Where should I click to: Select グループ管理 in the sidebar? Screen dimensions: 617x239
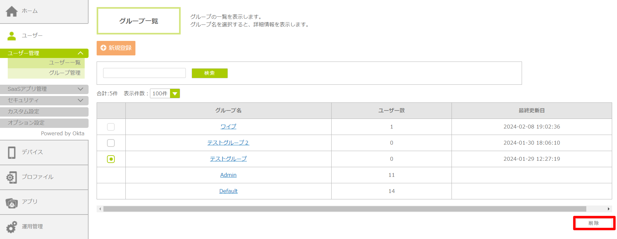(x=65, y=73)
